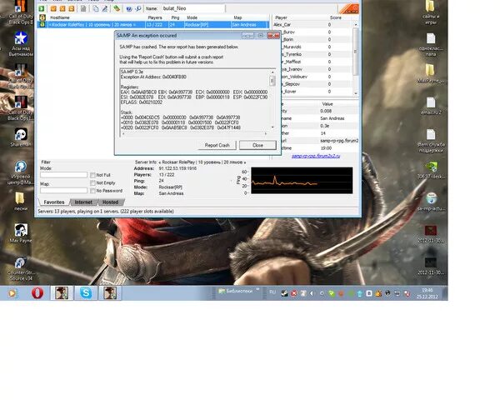Click the crash report vertical scrollbar thumb
This screenshot has width=500, height=400.
pos(272,81)
